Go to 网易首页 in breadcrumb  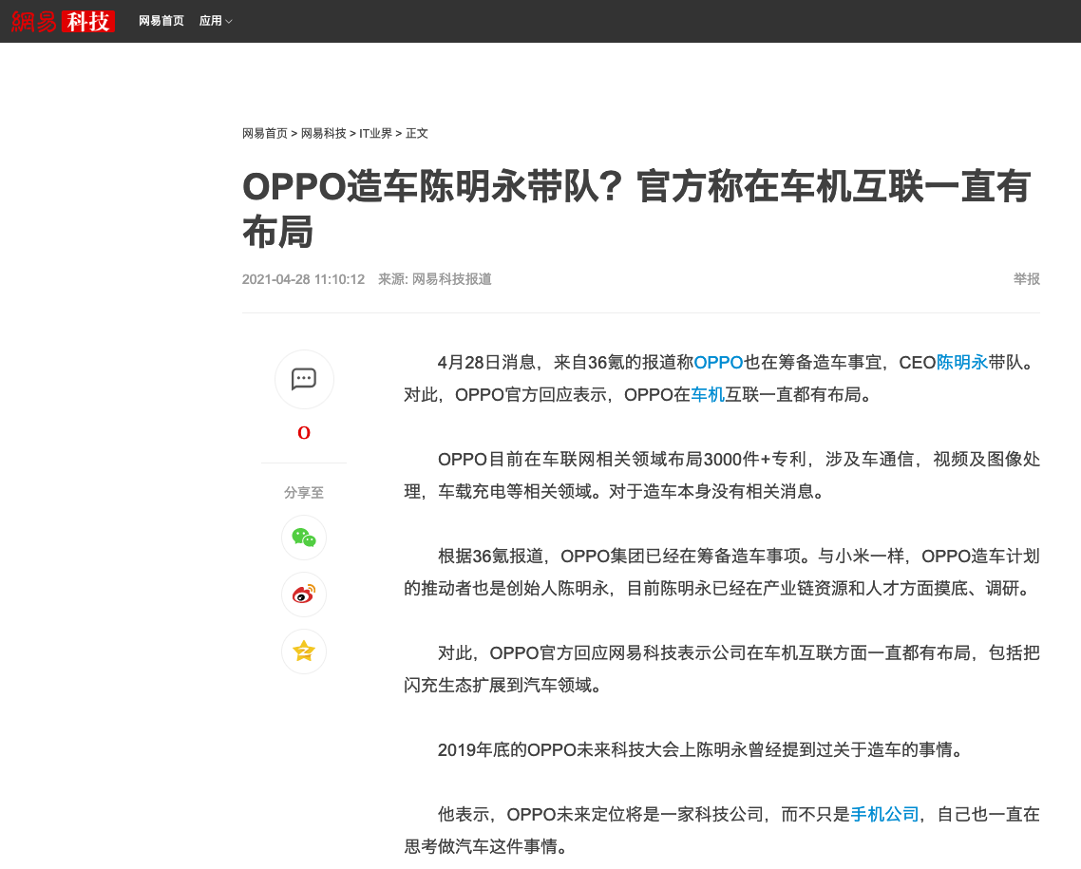point(265,133)
